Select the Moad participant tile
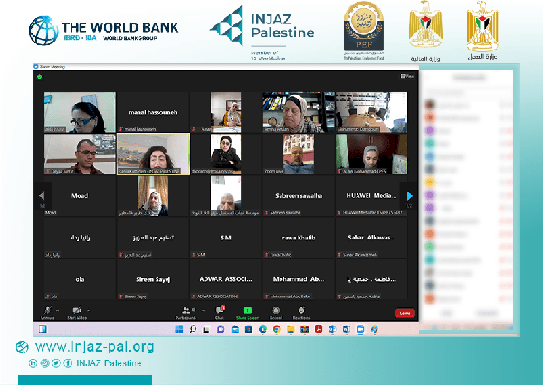The width and height of the screenshot is (543, 385). click(80, 196)
